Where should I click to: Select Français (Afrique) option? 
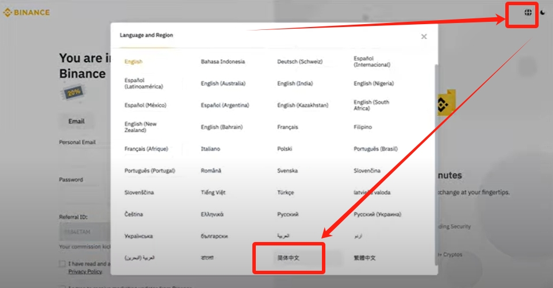click(x=147, y=149)
